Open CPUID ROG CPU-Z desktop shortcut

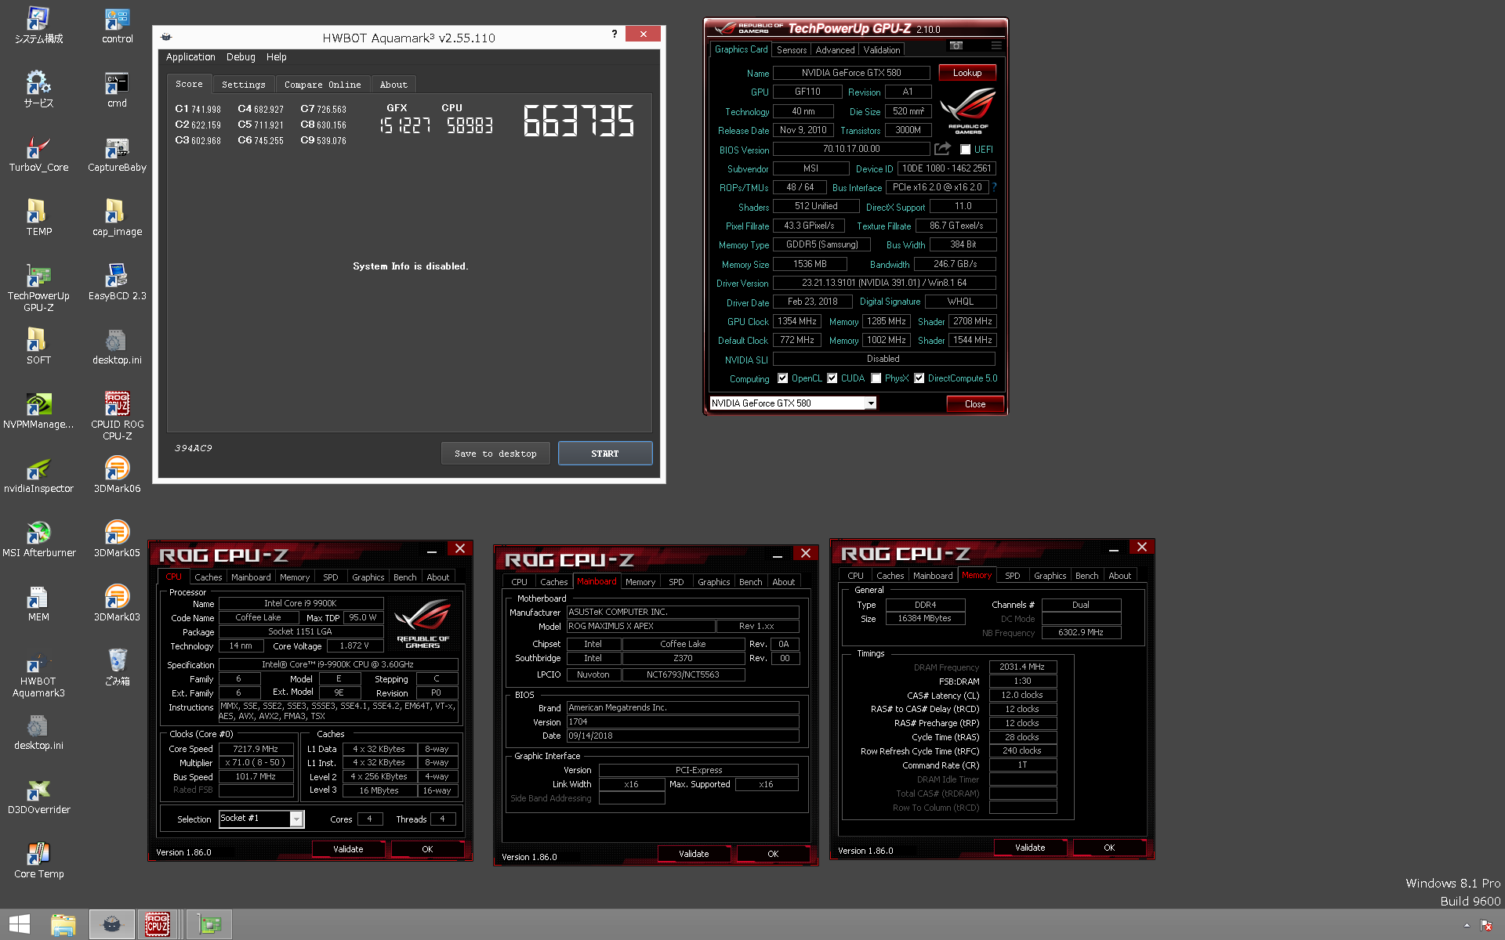[x=117, y=417]
